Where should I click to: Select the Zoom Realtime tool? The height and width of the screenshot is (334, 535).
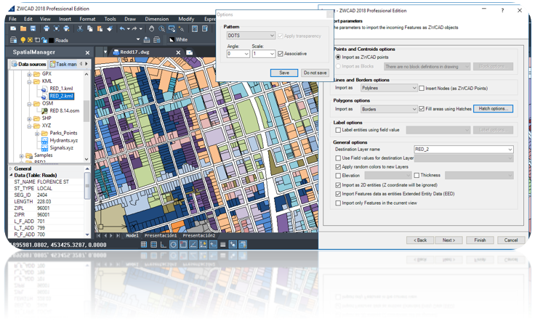click(161, 28)
